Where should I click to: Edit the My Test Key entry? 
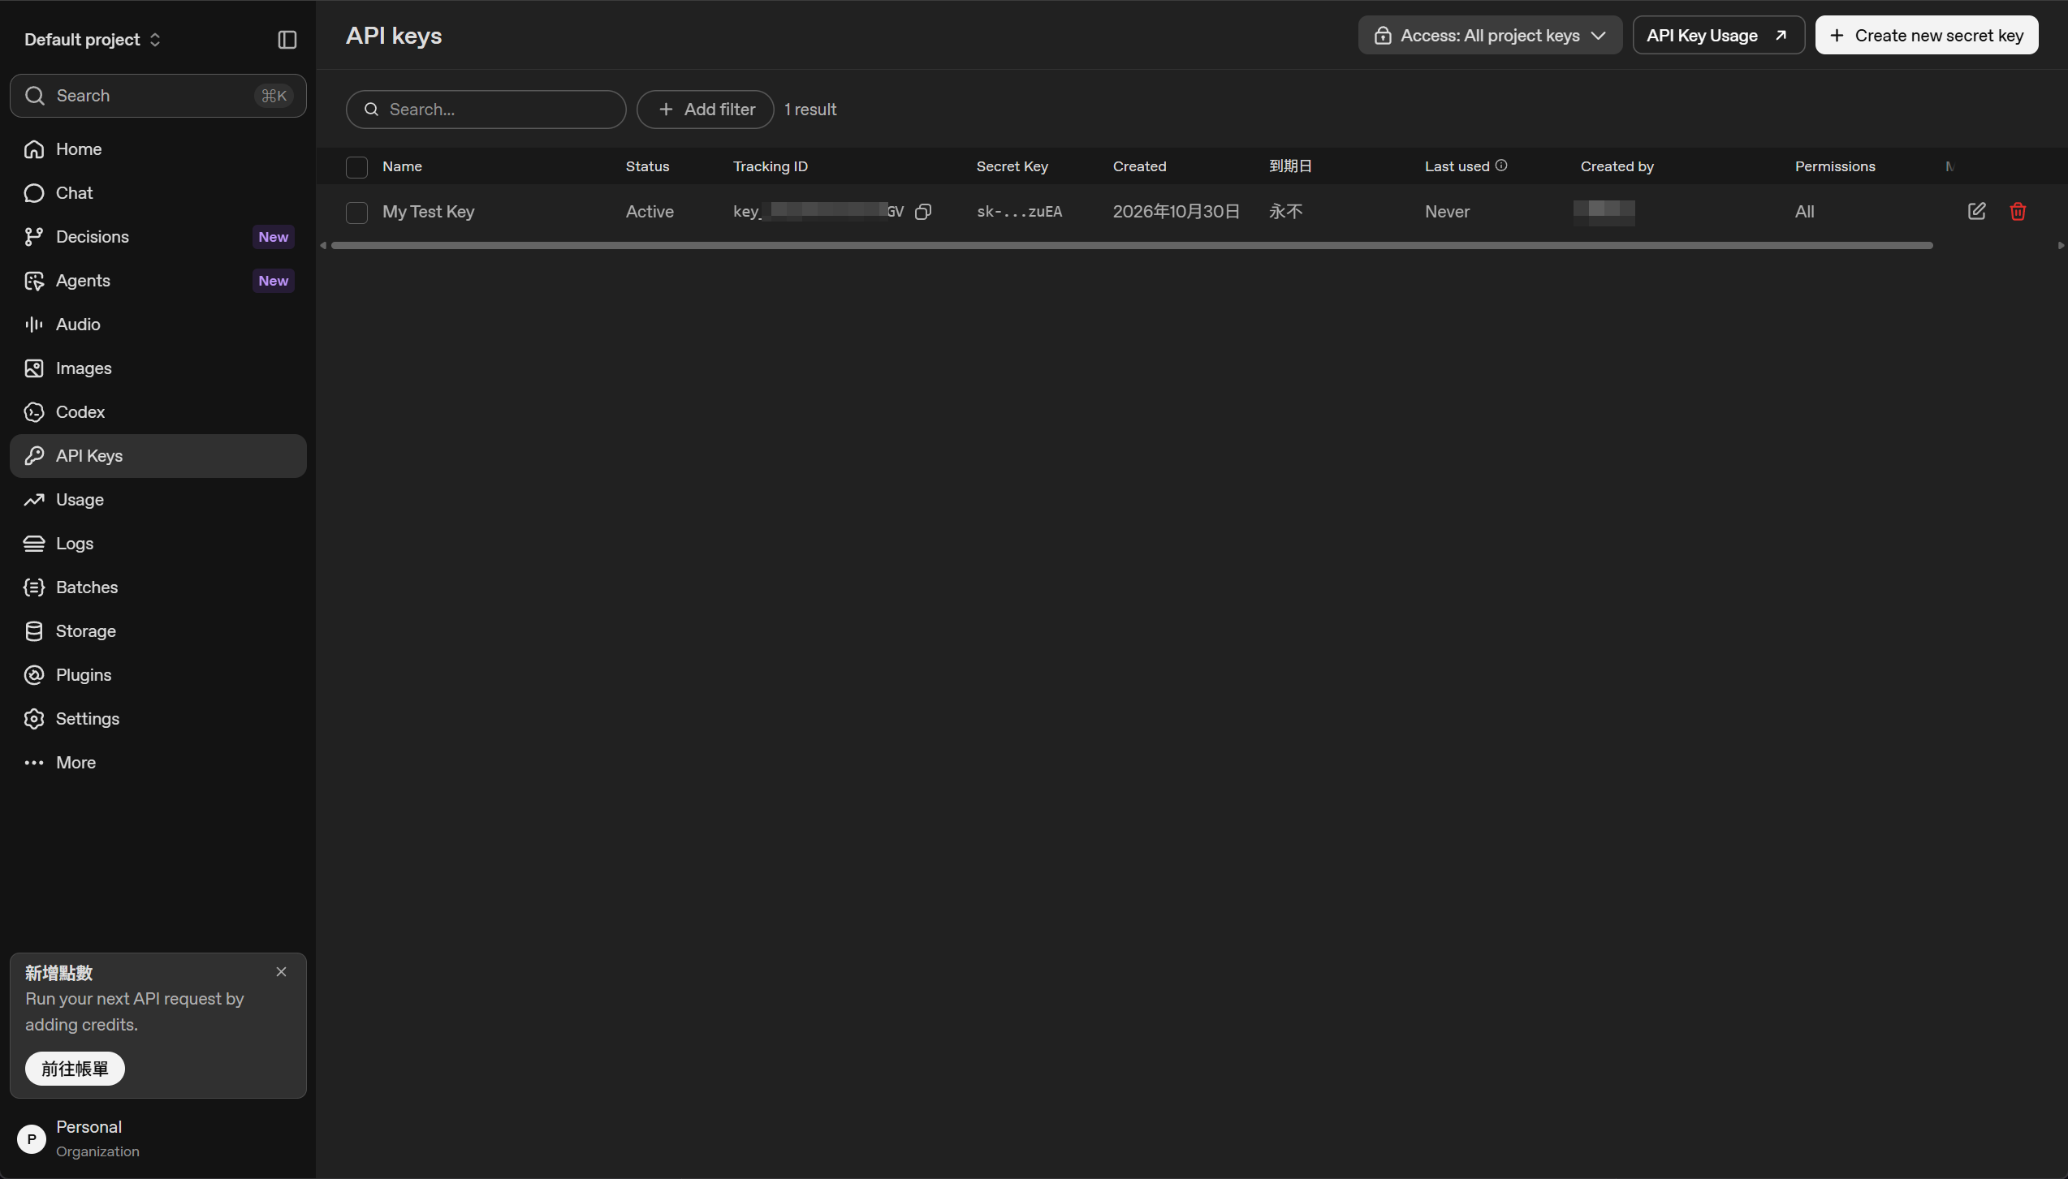pyautogui.click(x=1976, y=212)
